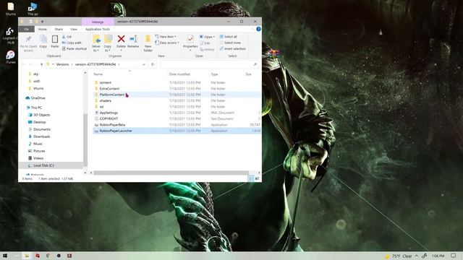The image size is (463, 260).
Task: Click the search box in Explorer
Action: coord(209,64)
